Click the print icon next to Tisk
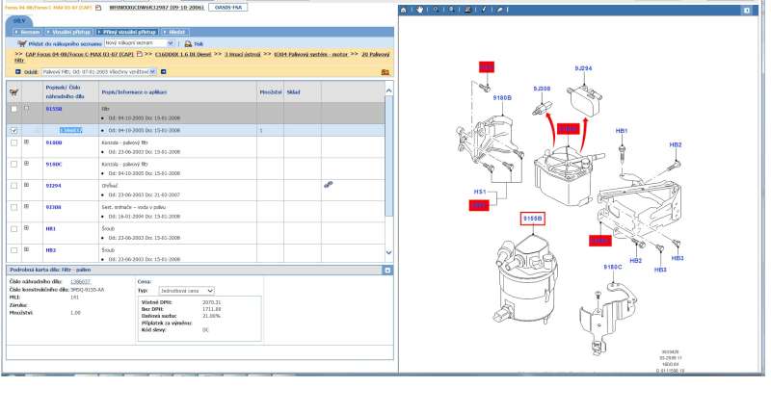The width and height of the screenshot is (771, 414). pyautogui.click(x=188, y=43)
